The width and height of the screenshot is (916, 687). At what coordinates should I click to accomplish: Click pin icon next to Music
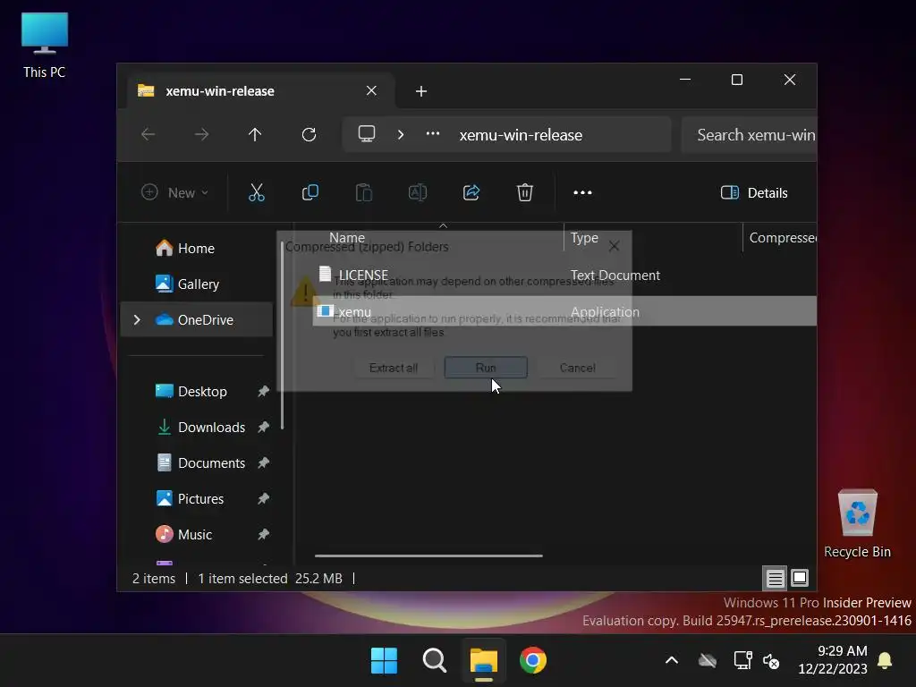(264, 534)
